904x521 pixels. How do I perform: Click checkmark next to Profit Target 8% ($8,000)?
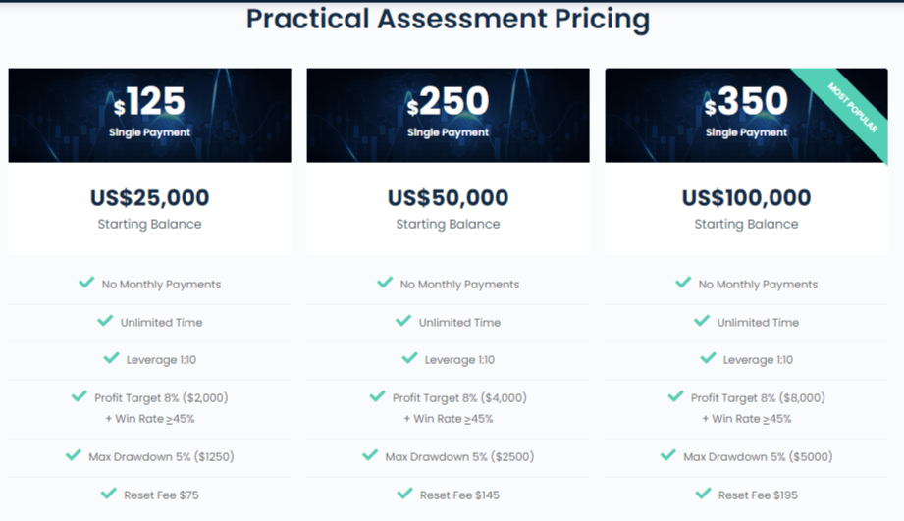675,396
